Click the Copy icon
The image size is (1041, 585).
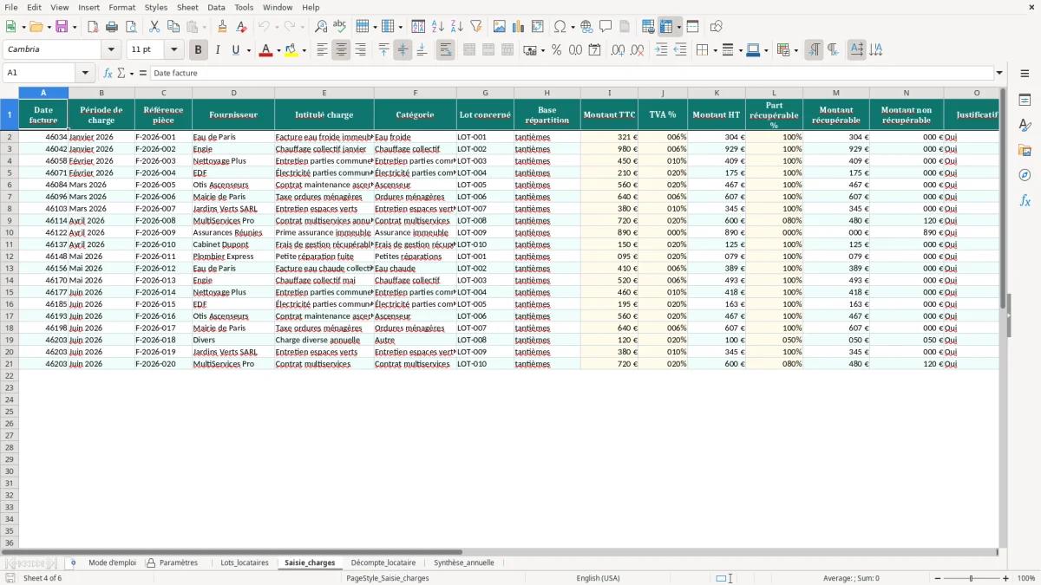(173, 27)
